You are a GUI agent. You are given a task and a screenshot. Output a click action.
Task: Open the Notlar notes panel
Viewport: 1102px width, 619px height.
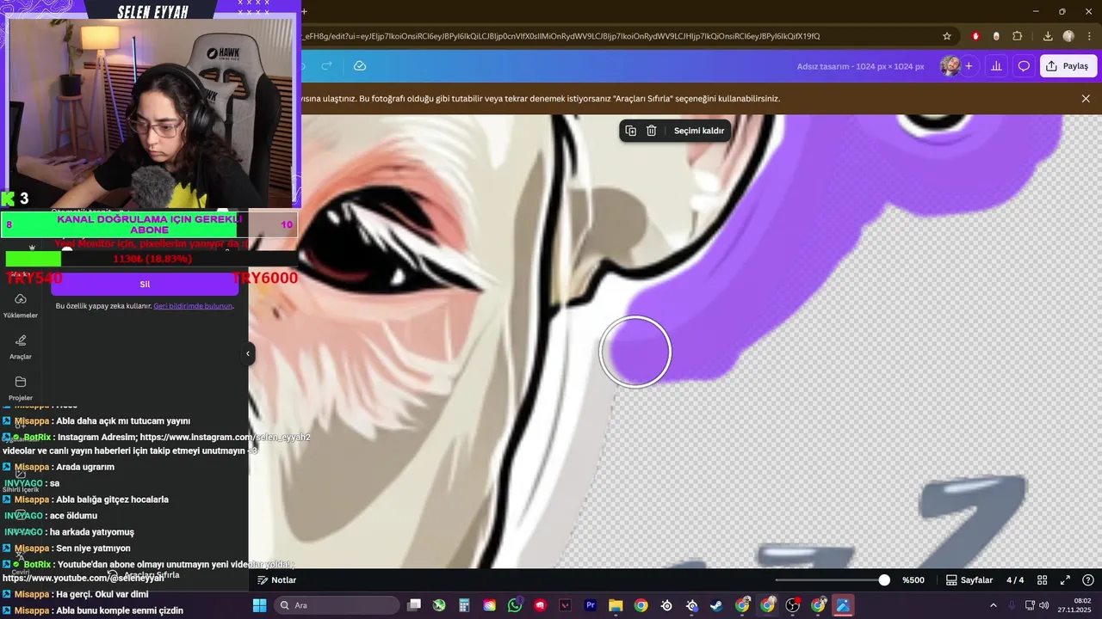click(276, 580)
